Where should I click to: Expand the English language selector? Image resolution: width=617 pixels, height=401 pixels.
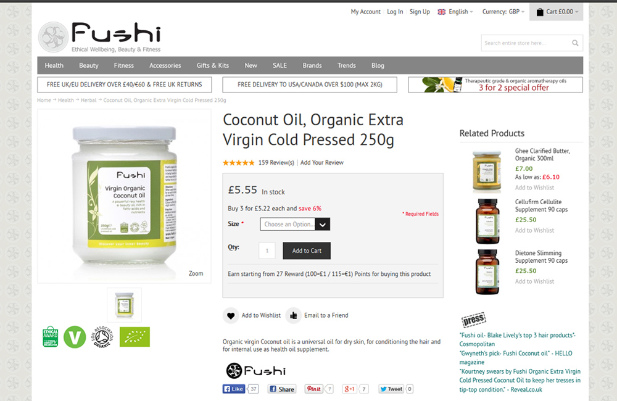point(455,12)
